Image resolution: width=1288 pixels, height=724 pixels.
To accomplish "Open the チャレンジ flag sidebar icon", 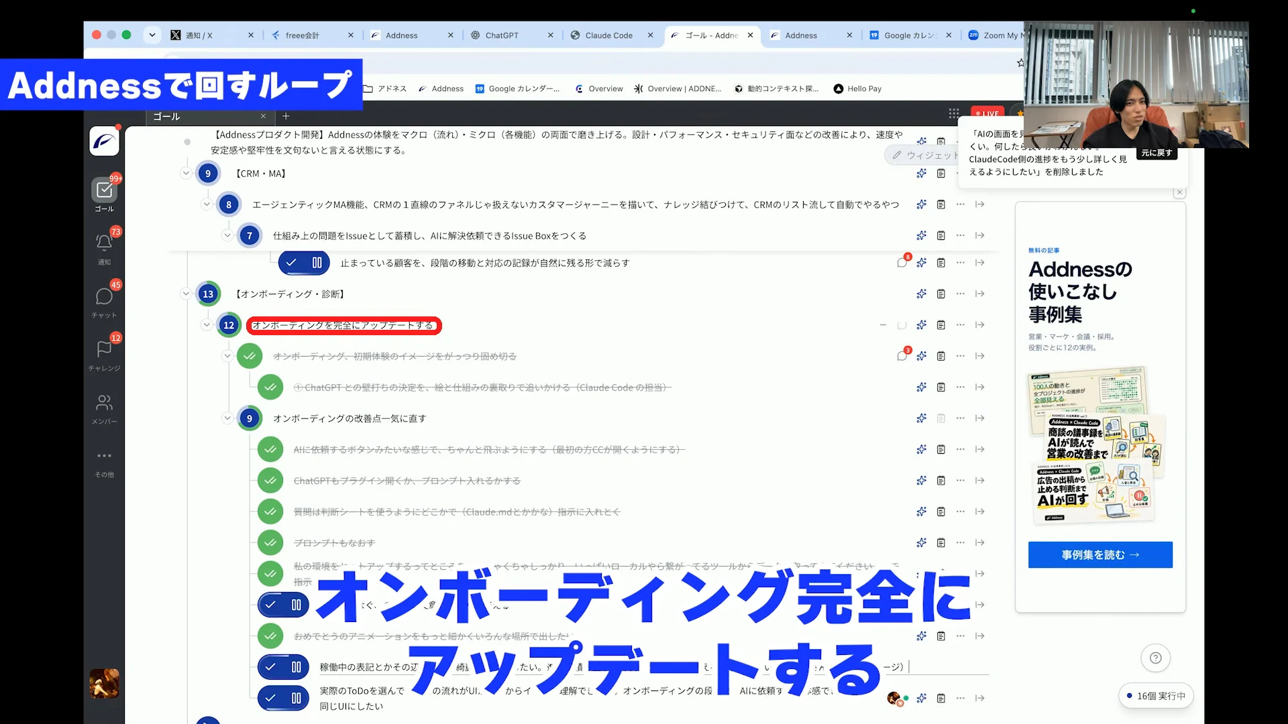I will pyautogui.click(x=104, y=349).
